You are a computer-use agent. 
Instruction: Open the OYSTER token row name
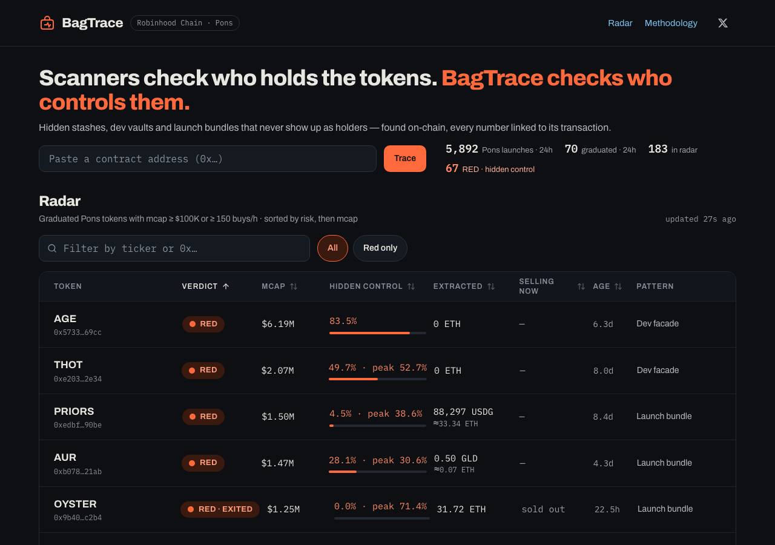75,504
